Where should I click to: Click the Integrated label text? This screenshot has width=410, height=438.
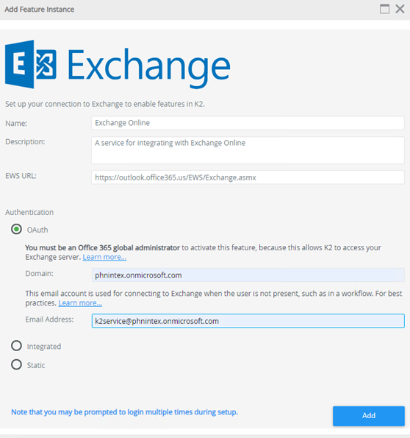(44, 347)
